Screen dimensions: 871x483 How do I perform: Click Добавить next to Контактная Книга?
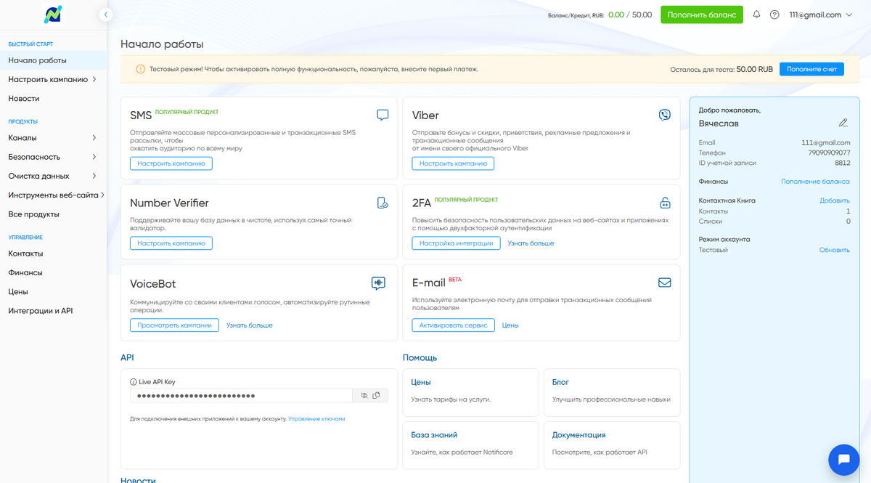(x=835, y=200)
